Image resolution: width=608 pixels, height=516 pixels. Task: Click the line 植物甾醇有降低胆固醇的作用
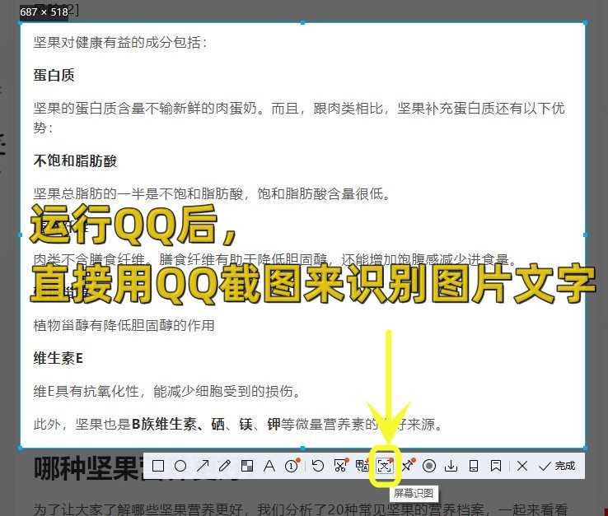tap(124, 325)
